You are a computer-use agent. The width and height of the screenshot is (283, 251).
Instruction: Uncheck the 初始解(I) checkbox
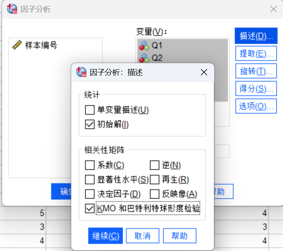90,124
